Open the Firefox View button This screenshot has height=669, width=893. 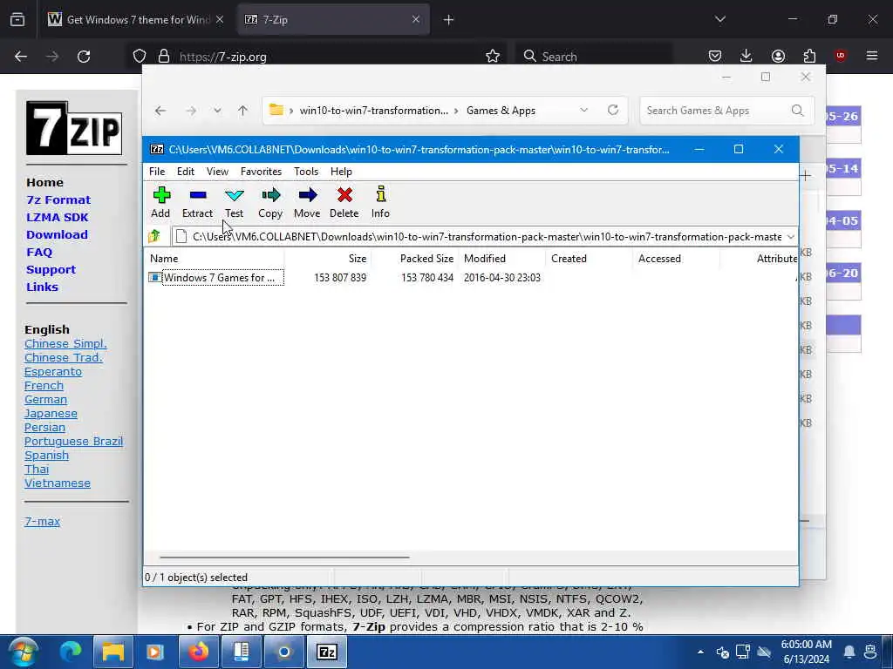[17, 19]
